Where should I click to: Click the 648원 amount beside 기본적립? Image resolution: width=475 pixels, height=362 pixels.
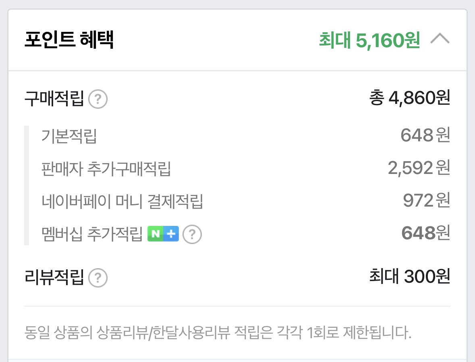425,136
